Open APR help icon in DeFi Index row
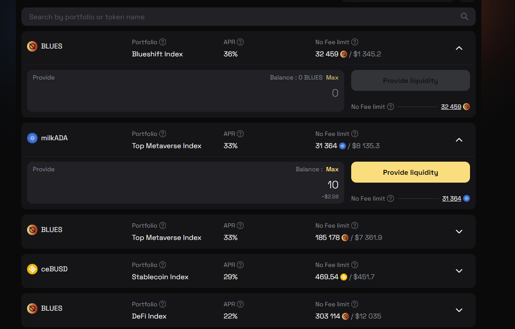 click(240, 305)
